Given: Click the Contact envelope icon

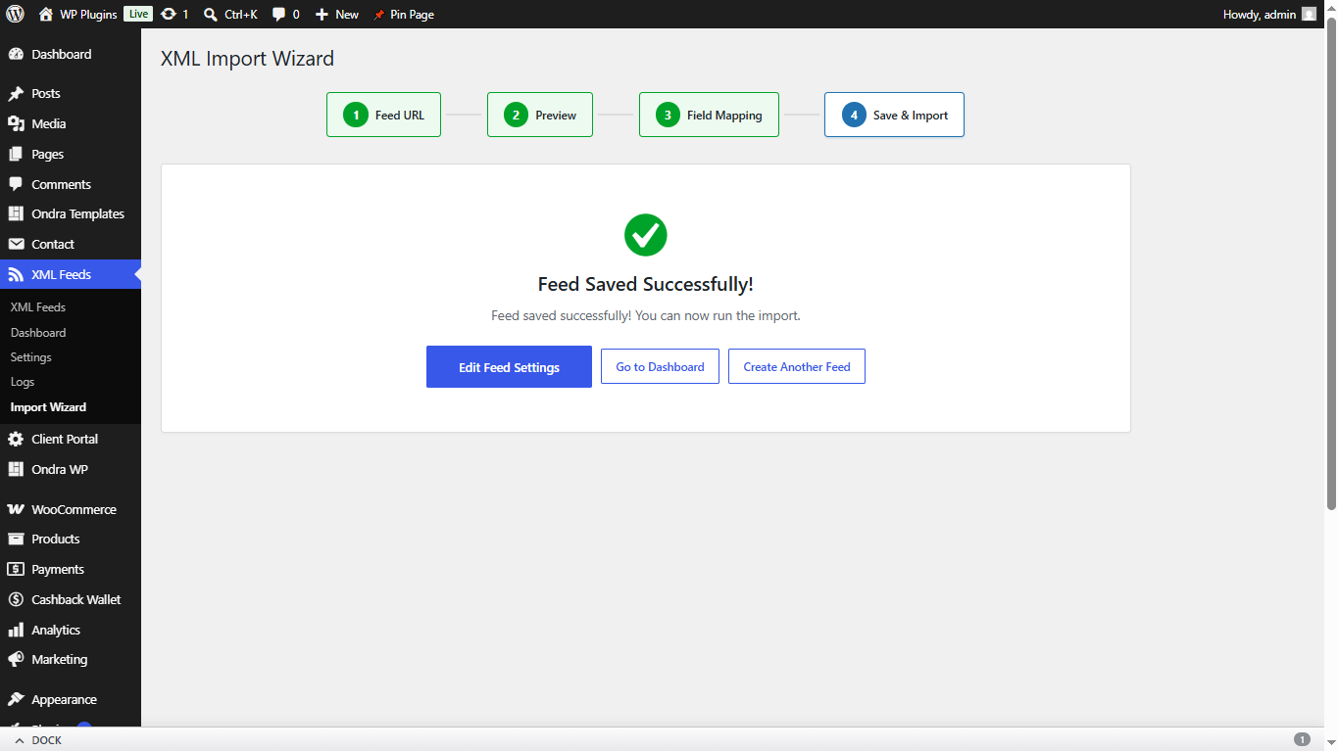Looking at the screenshot, I should coord(16,244).
